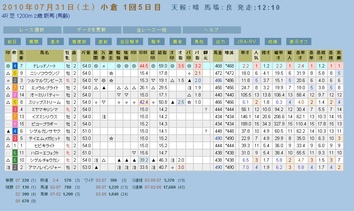Click the 表示オフ button

coord(299,41)
